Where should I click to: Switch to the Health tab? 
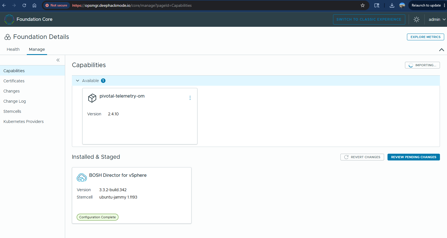click(x=13, y=49)
